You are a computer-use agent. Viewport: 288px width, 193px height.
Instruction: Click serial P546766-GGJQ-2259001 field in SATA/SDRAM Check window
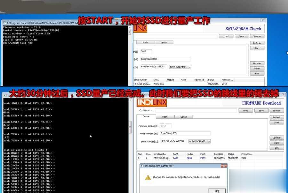coord(154,67)
